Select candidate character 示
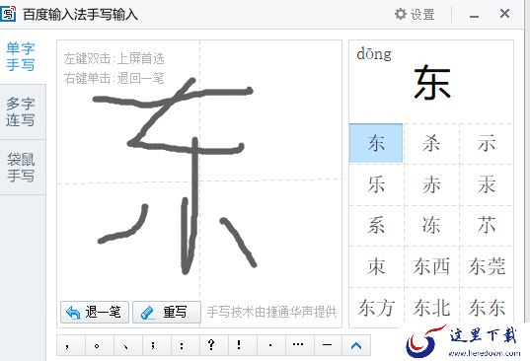This screenshot has height=361, width=530. pyautogui.click(x=487, y=144)
